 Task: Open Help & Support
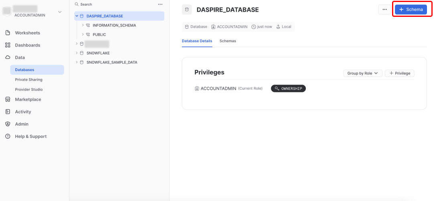pos(31,136)
